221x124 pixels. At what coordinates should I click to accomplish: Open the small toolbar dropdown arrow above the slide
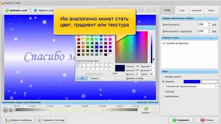coord(143,10)
